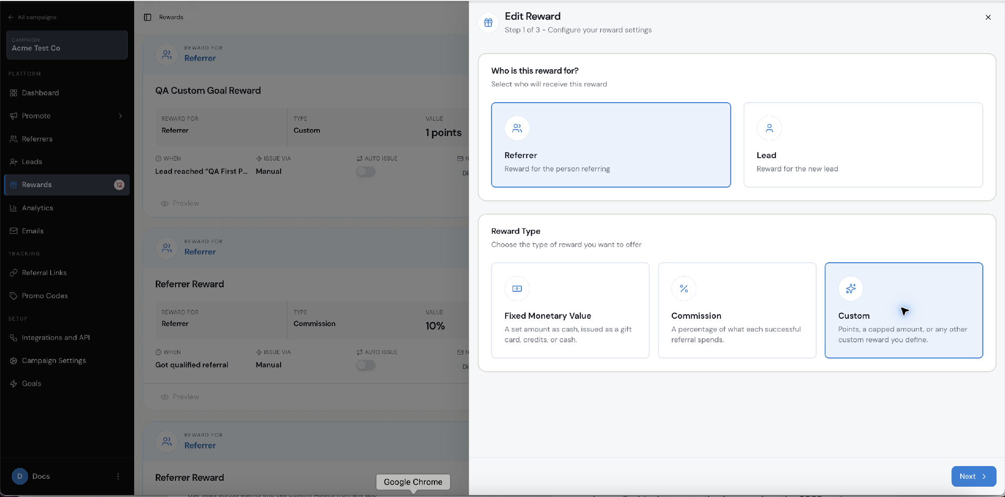The width and height of the screenshot is (1005, 497).
Task: Click the Referrer card people icon
Action: tap(517, 128)
